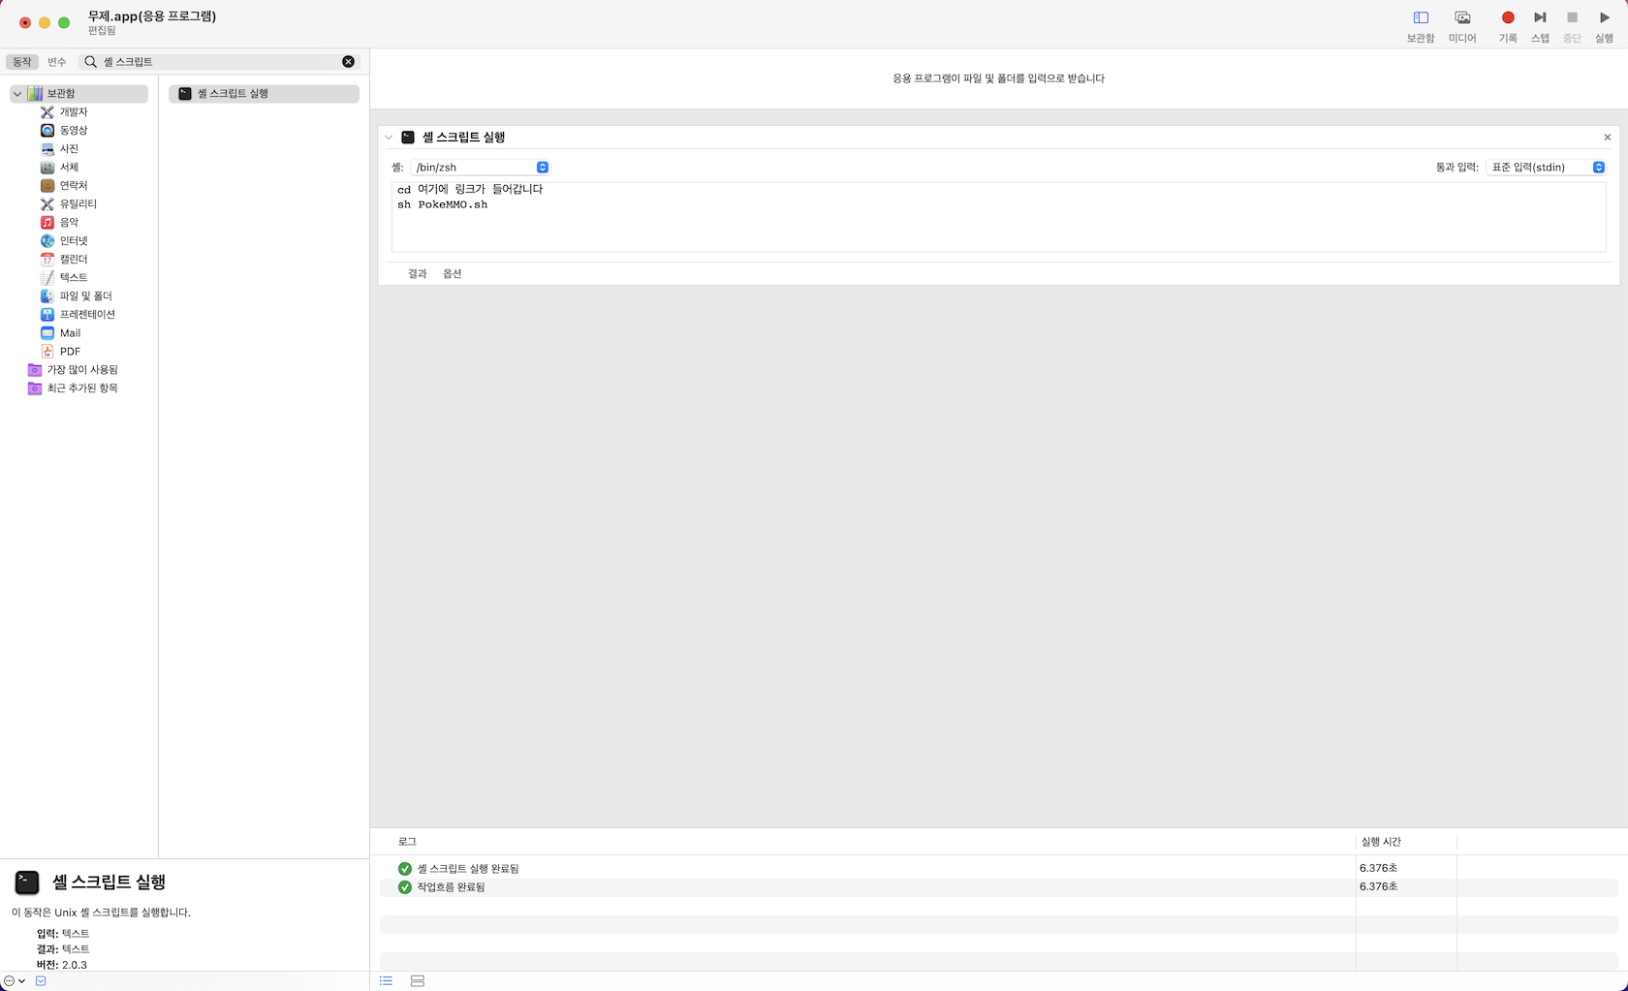
Task: Click the Step (스텝) toolbar icon
Action: click(x=1540, y=18)
